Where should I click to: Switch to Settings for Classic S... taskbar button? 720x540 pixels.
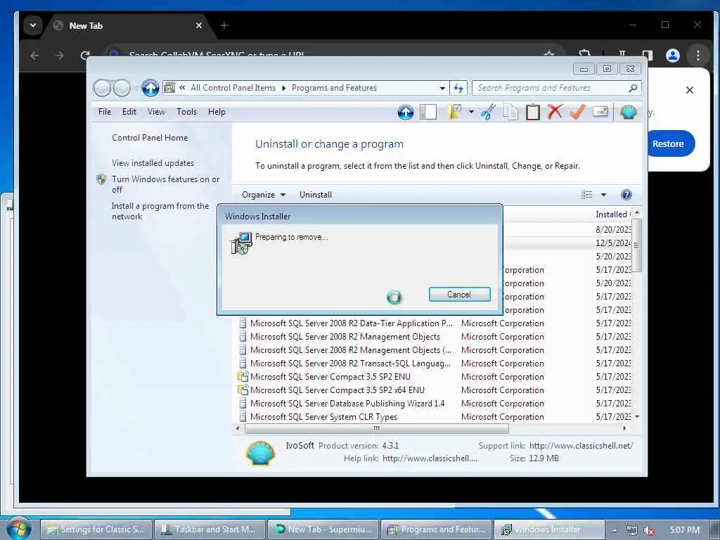96,530
